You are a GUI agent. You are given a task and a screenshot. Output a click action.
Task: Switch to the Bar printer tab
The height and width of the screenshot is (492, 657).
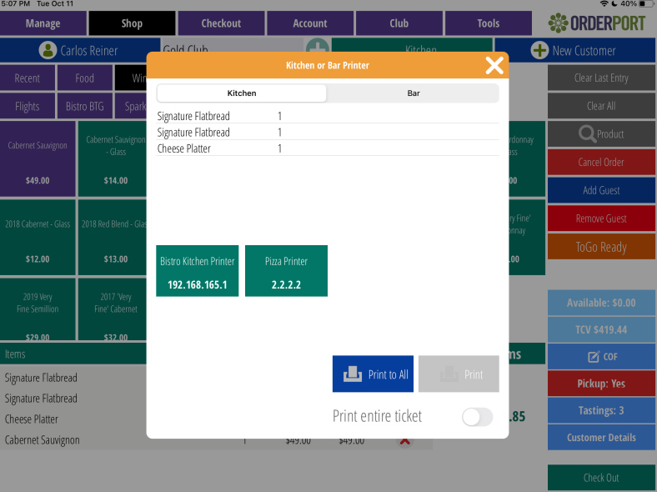coord(414,93)
